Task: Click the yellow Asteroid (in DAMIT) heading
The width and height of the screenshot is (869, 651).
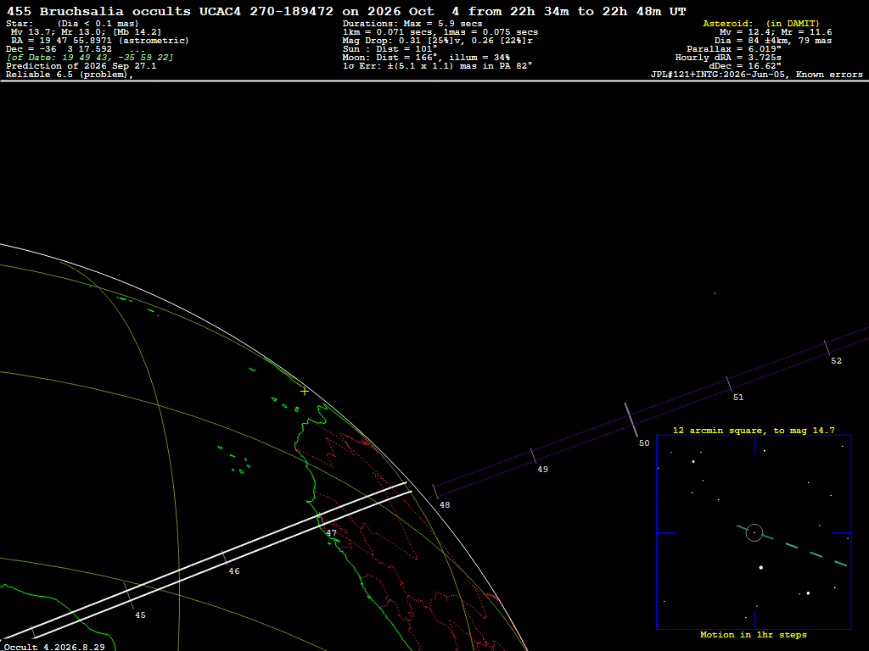Action: coord(761,24)
